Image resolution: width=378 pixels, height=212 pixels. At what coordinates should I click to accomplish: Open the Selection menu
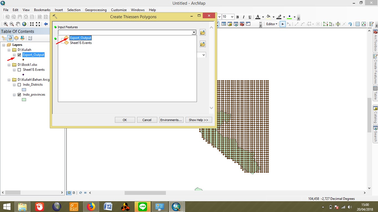click(x=74, y=10)
